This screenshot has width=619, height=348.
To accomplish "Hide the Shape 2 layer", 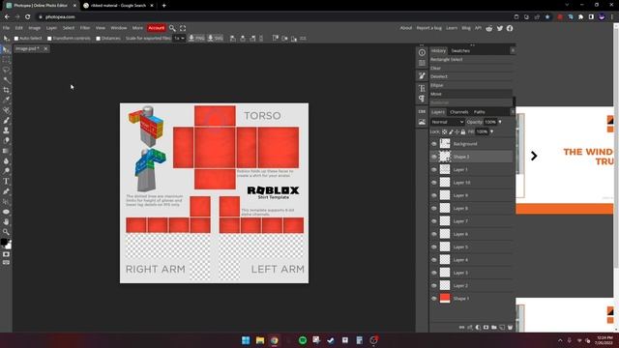I will [x=434, y=157].
